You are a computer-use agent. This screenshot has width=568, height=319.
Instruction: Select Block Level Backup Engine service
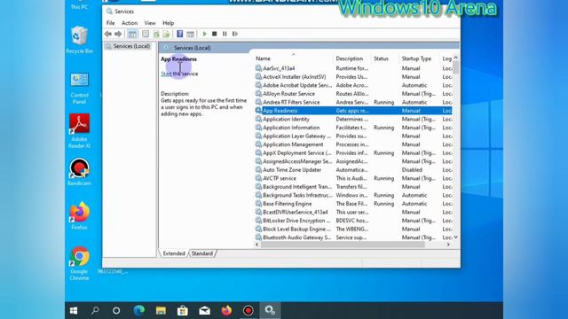click(x=353, y=229)
